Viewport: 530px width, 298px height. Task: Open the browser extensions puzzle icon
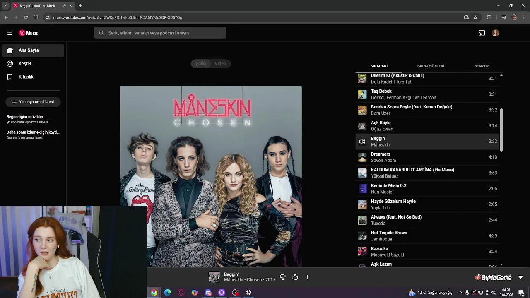(x=489, y=17)
